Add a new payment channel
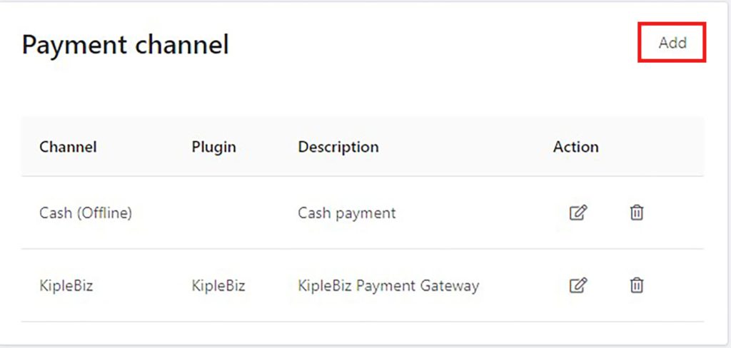The height and width of the screenshot is (348, 731). (x=672, y=42)
